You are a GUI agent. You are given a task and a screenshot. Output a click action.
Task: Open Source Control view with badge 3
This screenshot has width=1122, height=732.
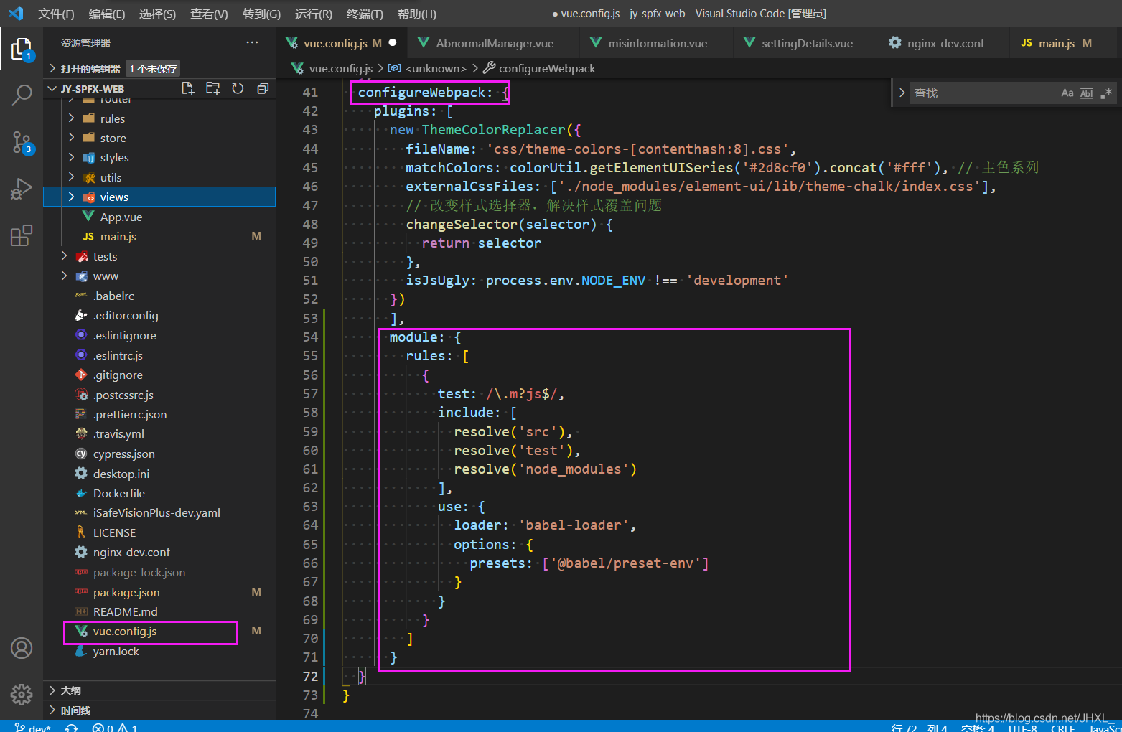(22, 143)
